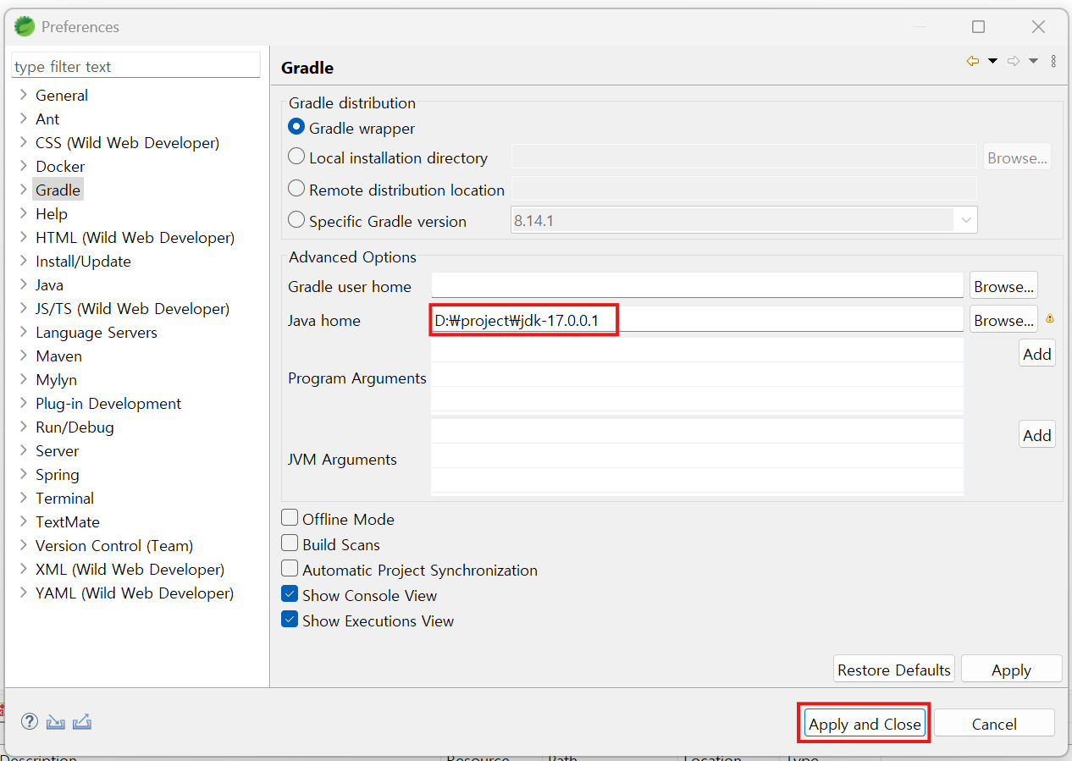Uncheck Show Executions View checkbox
The image size is (1072, 761).
click(x=290, y=620)
